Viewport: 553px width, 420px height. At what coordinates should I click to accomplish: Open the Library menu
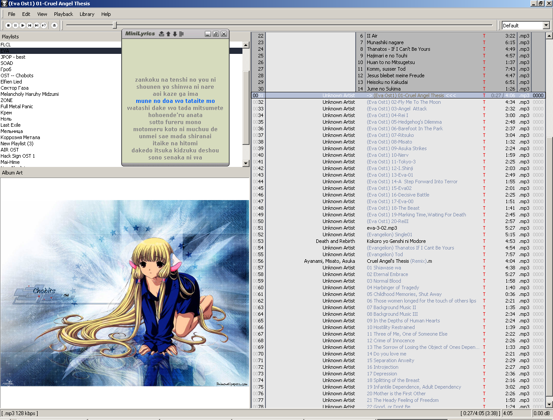[x=87, y=14]
